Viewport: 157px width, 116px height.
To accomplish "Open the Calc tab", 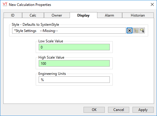I will [x=33, y=15].
